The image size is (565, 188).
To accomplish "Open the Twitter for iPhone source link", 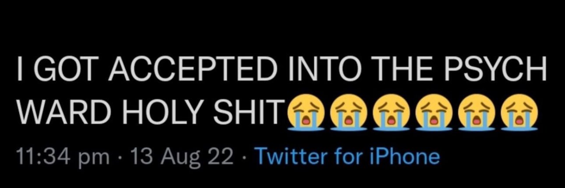I will pos(346,156).
